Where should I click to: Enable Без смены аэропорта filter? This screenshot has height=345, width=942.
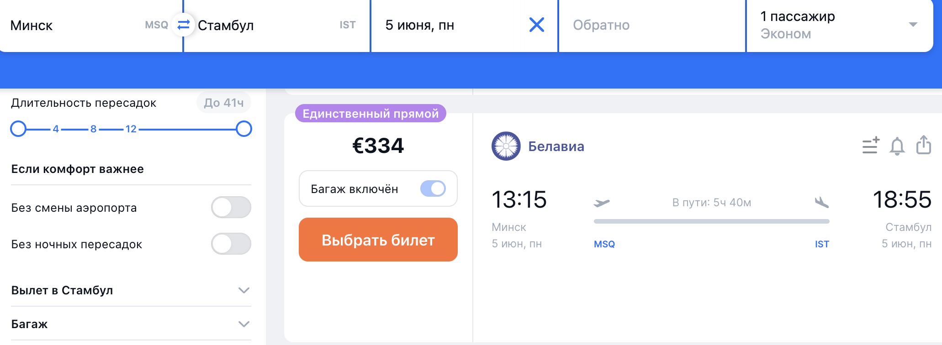[x=231, y=208]
